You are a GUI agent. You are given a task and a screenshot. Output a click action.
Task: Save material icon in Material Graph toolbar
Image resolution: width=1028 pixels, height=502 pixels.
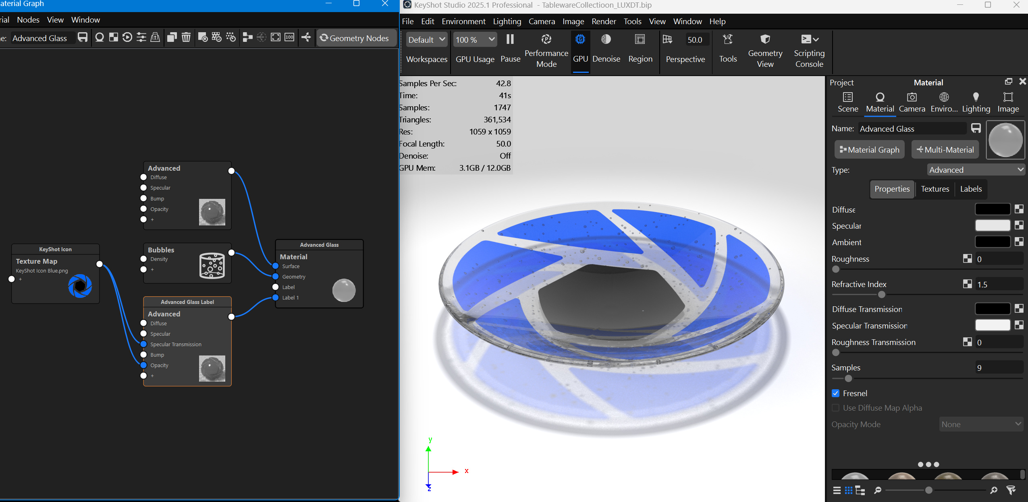(x=83, y=38)
